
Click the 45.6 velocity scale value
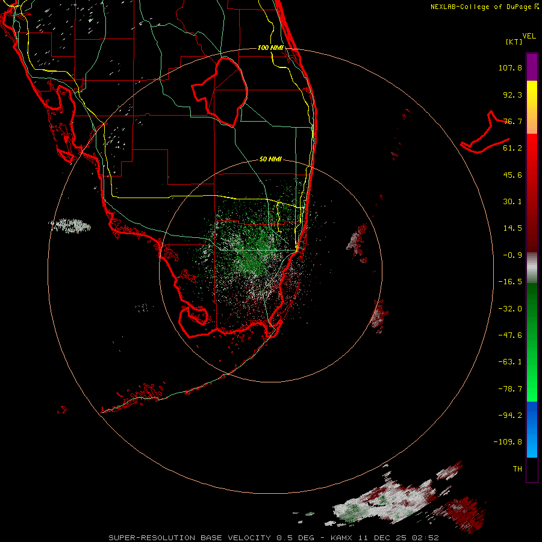coord(512,175)
